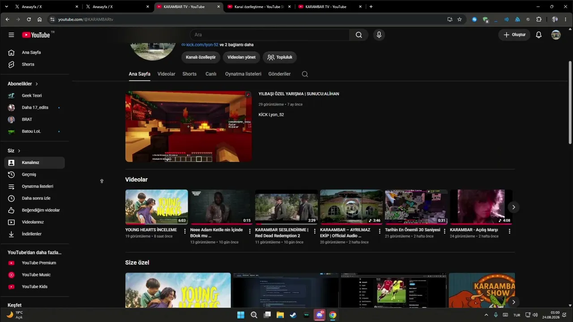This screenshot has height=322, width=573.
Task: Open File Explorer from the taskbar
Action: tap(280, 315)
